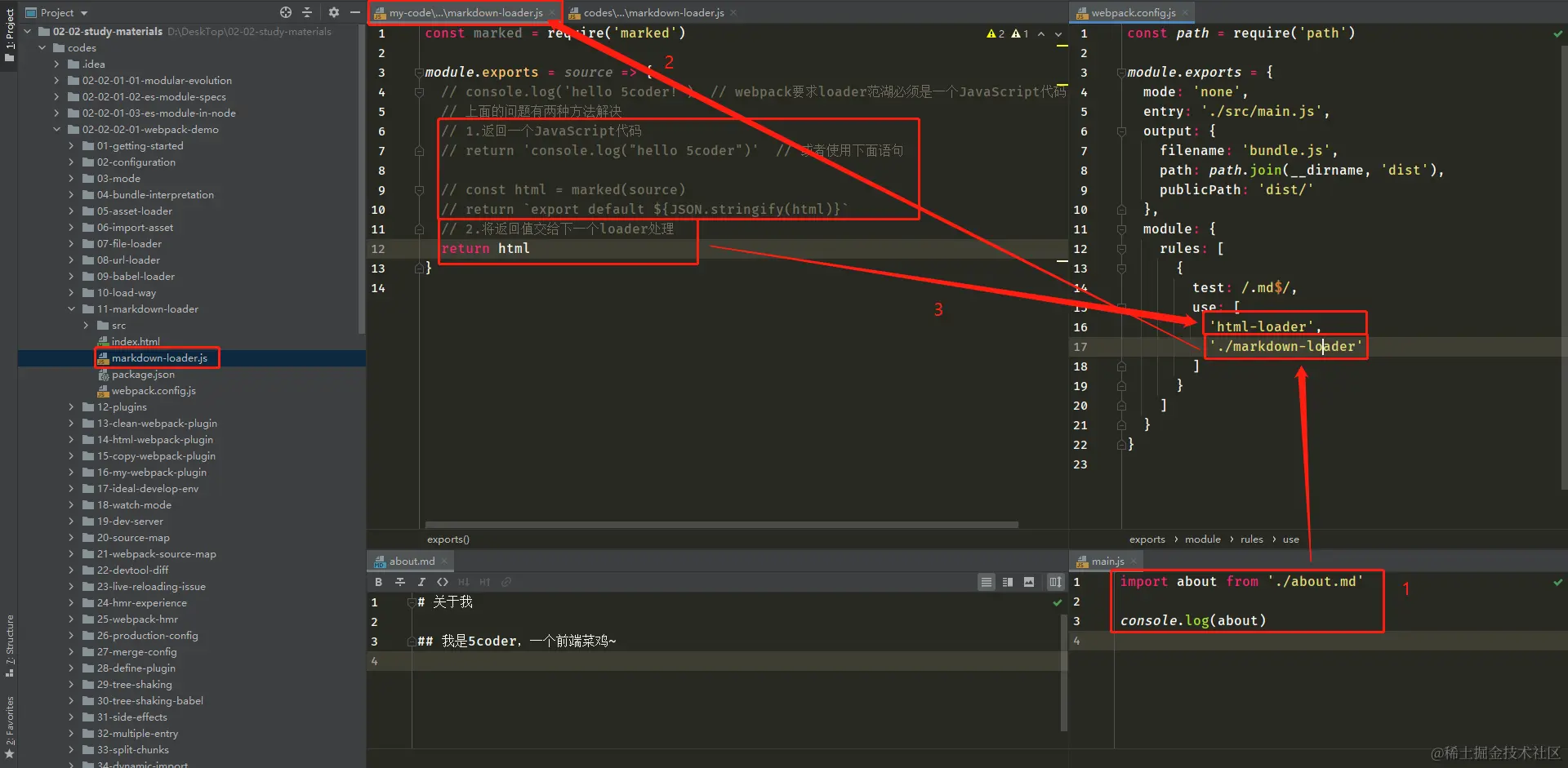Close the about.md tab

point(444,561)
